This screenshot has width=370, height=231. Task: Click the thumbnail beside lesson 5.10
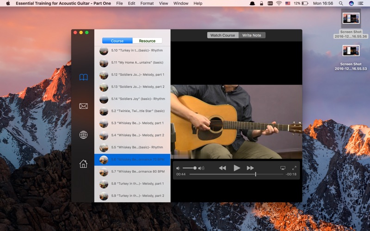tap(104, 51)
